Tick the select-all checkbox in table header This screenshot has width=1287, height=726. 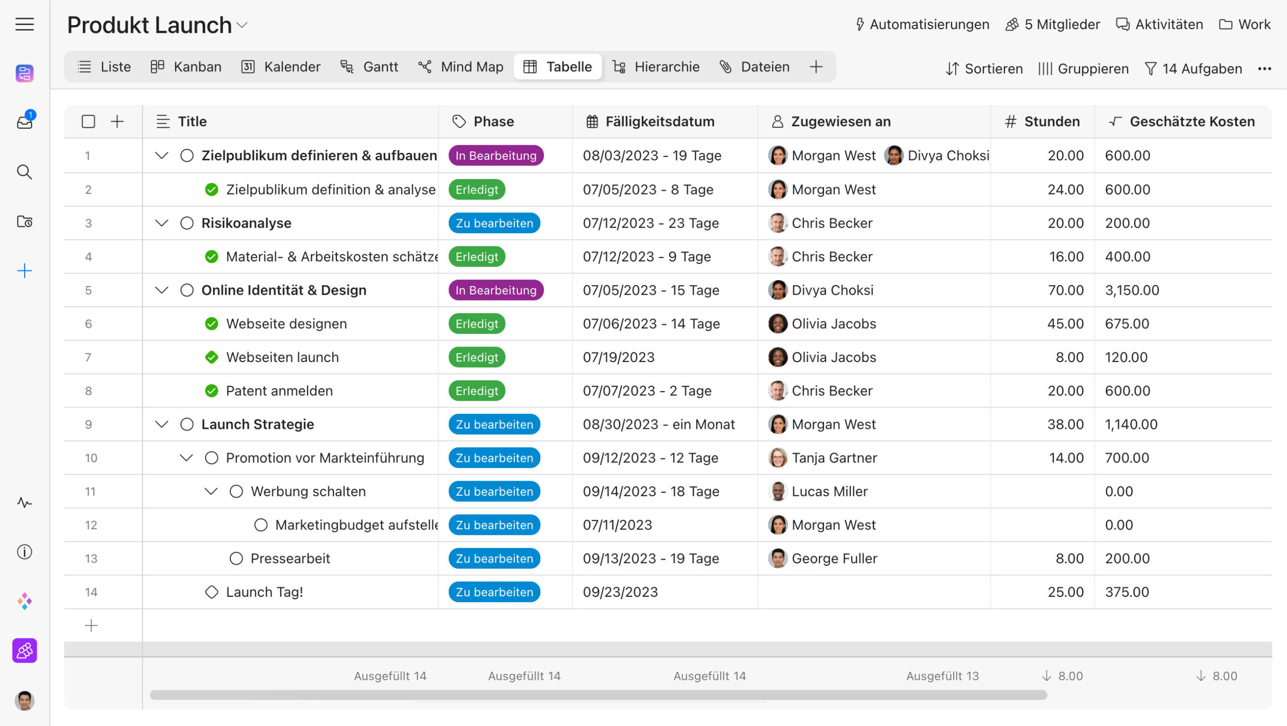tap(88, 121)
